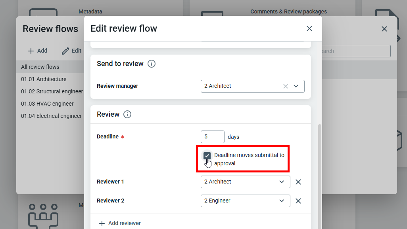
Task: Select 01.03 HVAC engineer review flow
Action: point(47,104)
